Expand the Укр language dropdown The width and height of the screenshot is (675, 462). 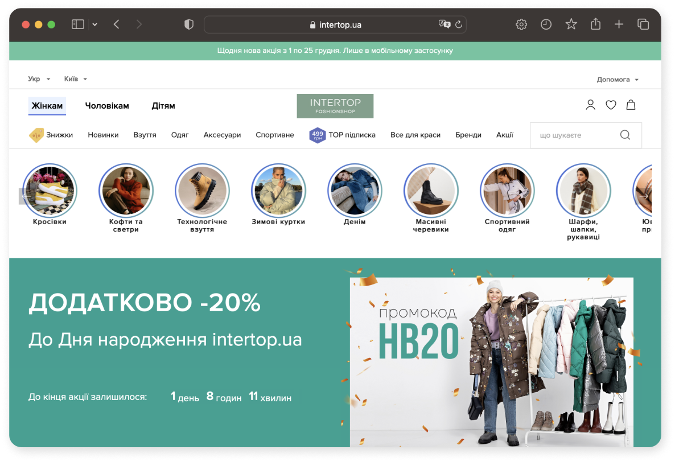39,79
